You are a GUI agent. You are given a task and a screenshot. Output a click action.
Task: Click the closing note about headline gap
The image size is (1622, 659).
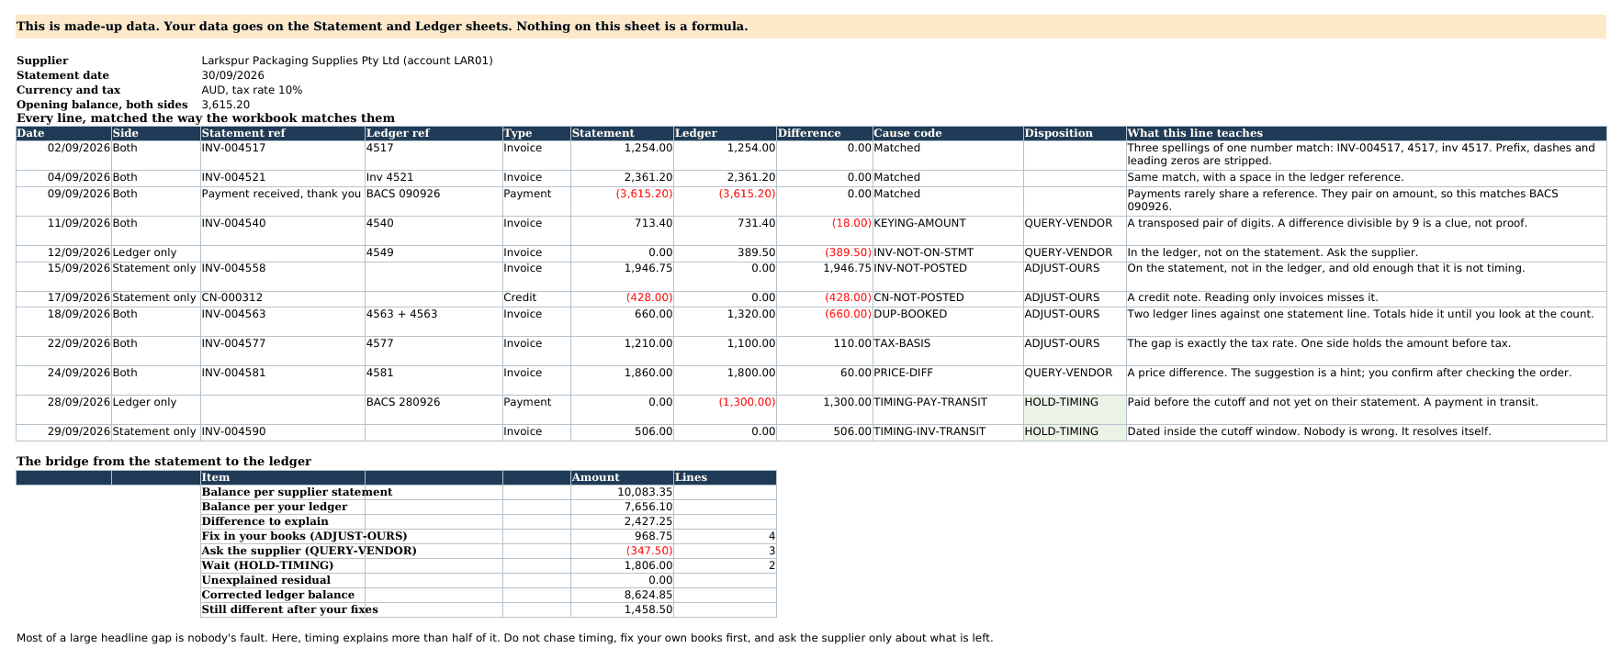(504, 638)
